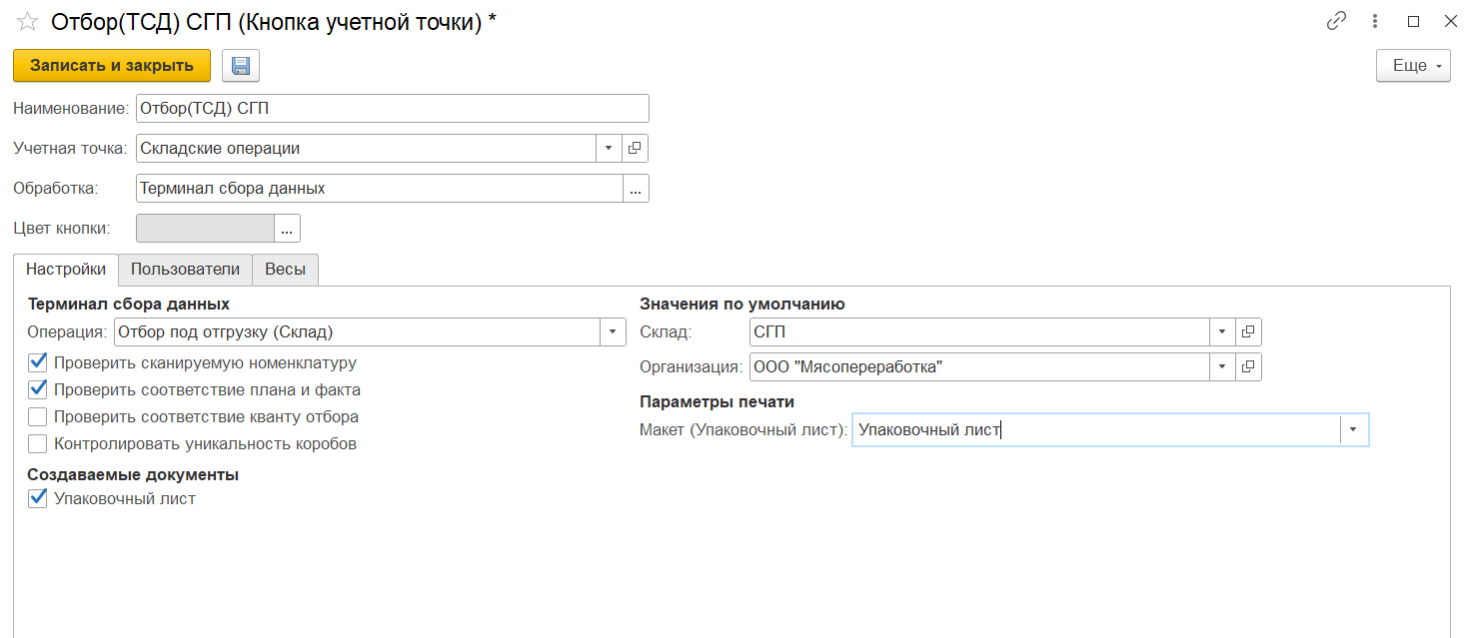Open the Склад СГП record icon
The width and height of the screenshot is (1473, 638).
1248,331
